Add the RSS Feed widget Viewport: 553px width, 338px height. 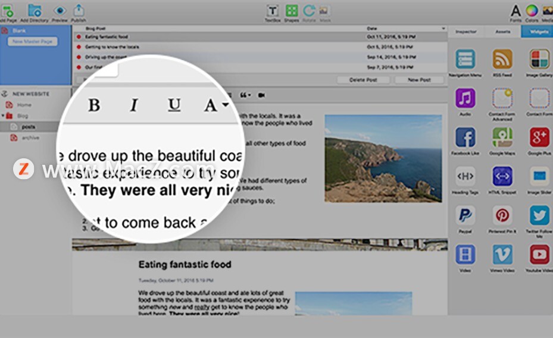coord(502,60)
